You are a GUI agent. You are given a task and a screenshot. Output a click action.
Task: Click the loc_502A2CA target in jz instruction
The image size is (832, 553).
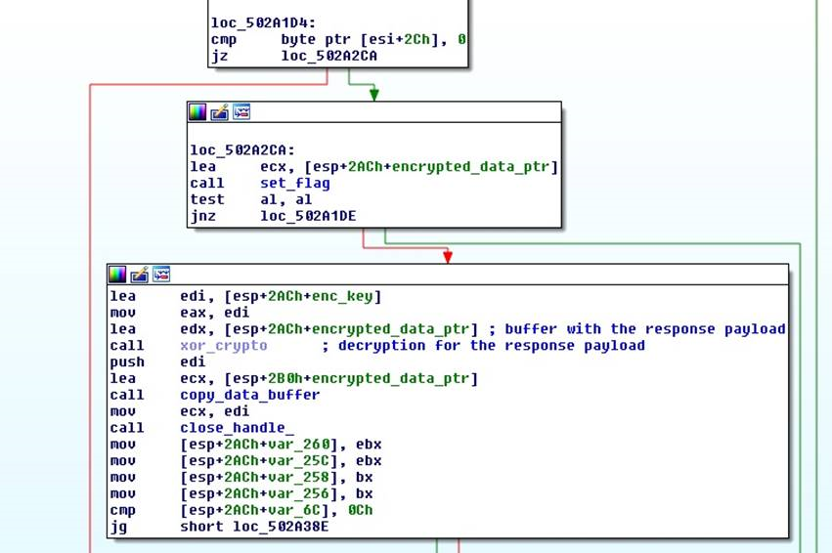tap(328, 57)
